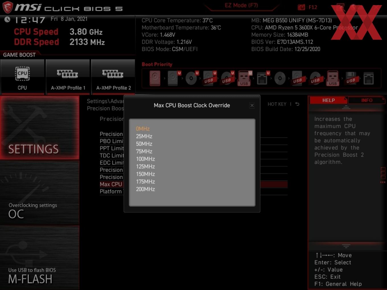Switch to the INFO tab
This screenshot has height=290, width=387.
[367, 100]
